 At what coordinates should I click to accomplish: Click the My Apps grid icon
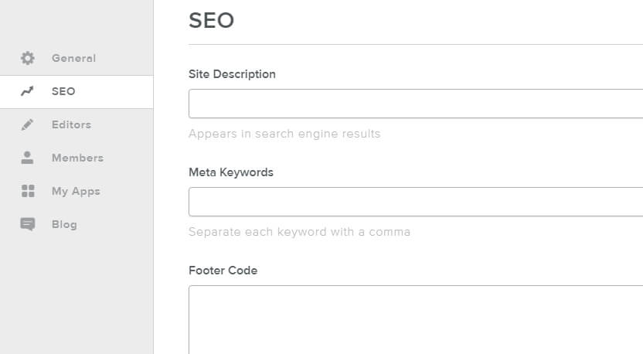click(x=28, y=191)
